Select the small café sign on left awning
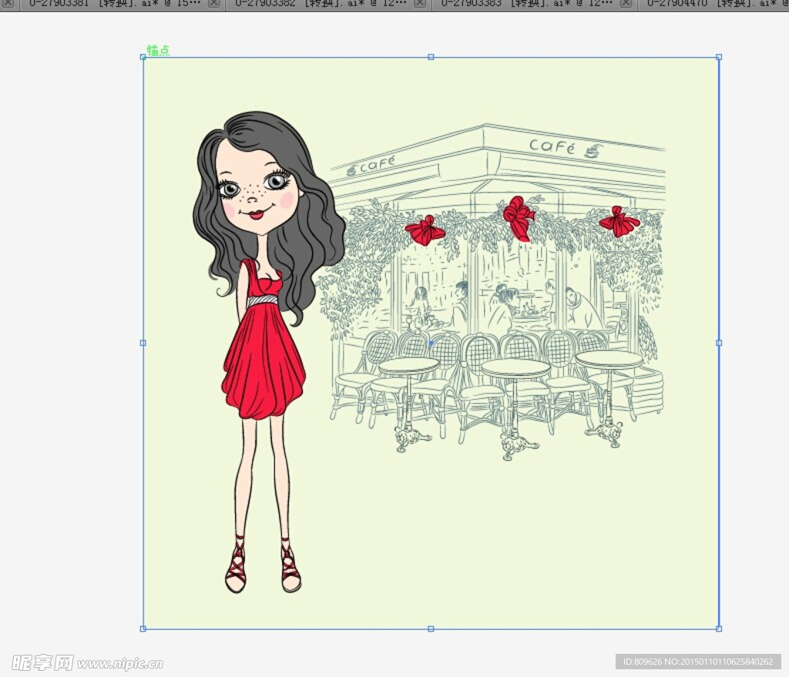Viewport: 789px width, 677px height. (377, 164)
